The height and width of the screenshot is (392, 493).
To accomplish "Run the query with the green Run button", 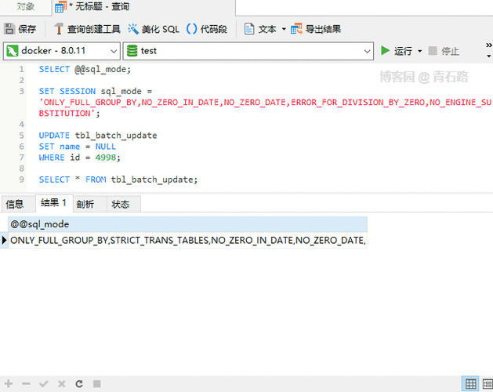I will (396, 51).
